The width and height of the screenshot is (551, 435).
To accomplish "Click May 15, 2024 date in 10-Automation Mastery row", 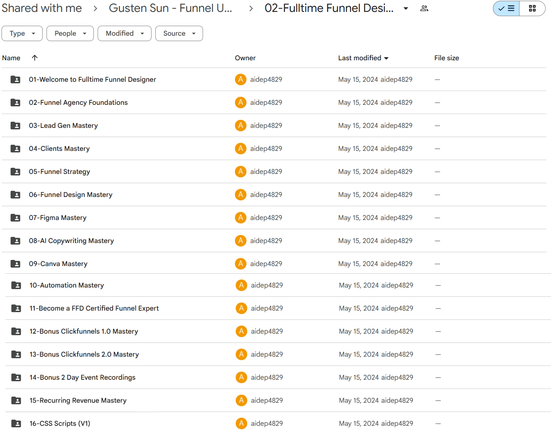I will [359, 285].
